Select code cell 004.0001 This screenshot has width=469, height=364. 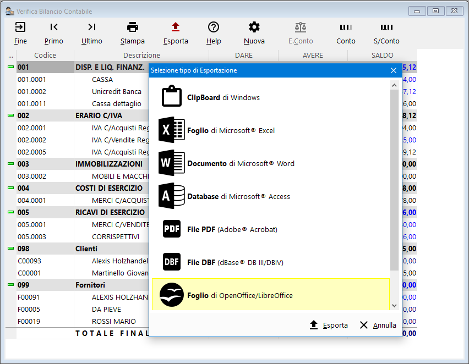(x=45, y=201)
